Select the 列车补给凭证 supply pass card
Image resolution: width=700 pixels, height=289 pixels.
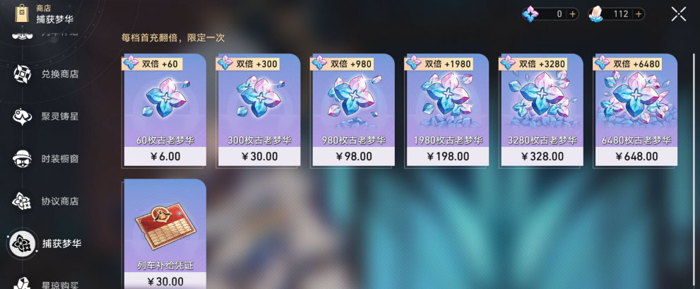point(165,234)
